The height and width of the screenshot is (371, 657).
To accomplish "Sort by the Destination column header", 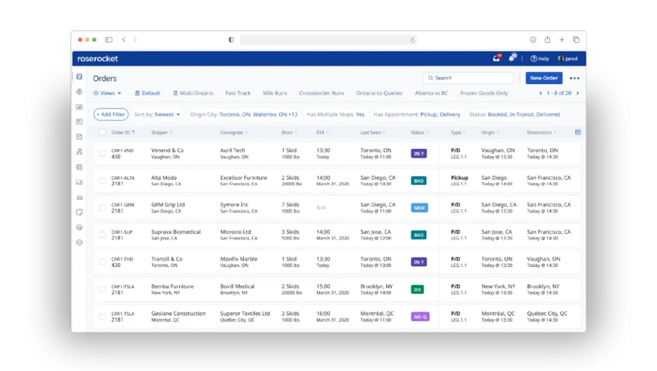I will coord(542,132).
